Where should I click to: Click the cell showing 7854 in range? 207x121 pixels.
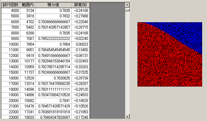click(28, 44)
